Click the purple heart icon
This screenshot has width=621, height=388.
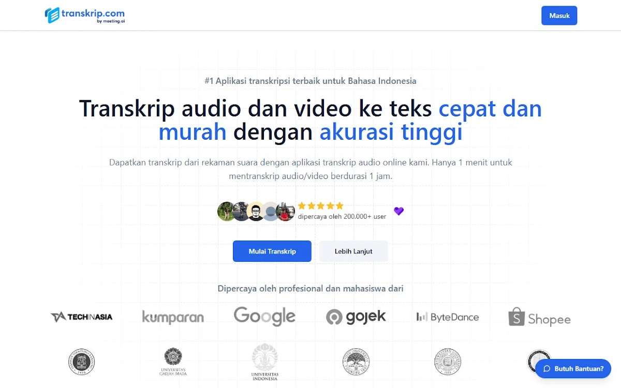pyautogui.click(x=398, y=211)
